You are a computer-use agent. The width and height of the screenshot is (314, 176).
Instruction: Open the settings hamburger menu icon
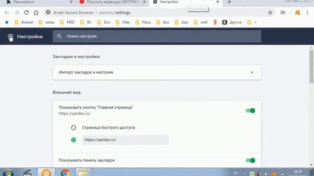pyautogui.click(x=10, y=37)
